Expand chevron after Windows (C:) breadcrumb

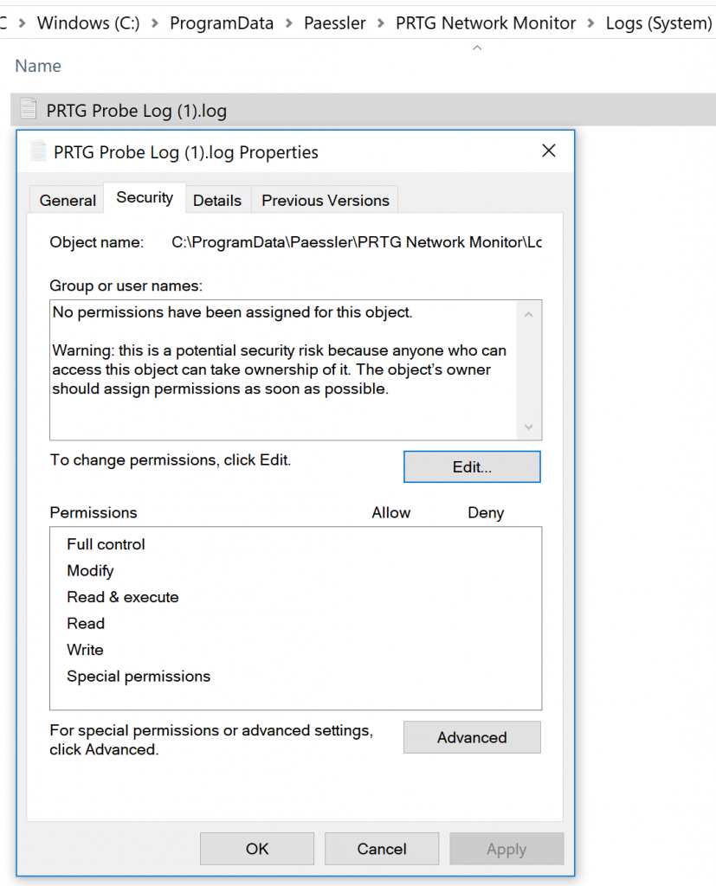click(155, 23)
